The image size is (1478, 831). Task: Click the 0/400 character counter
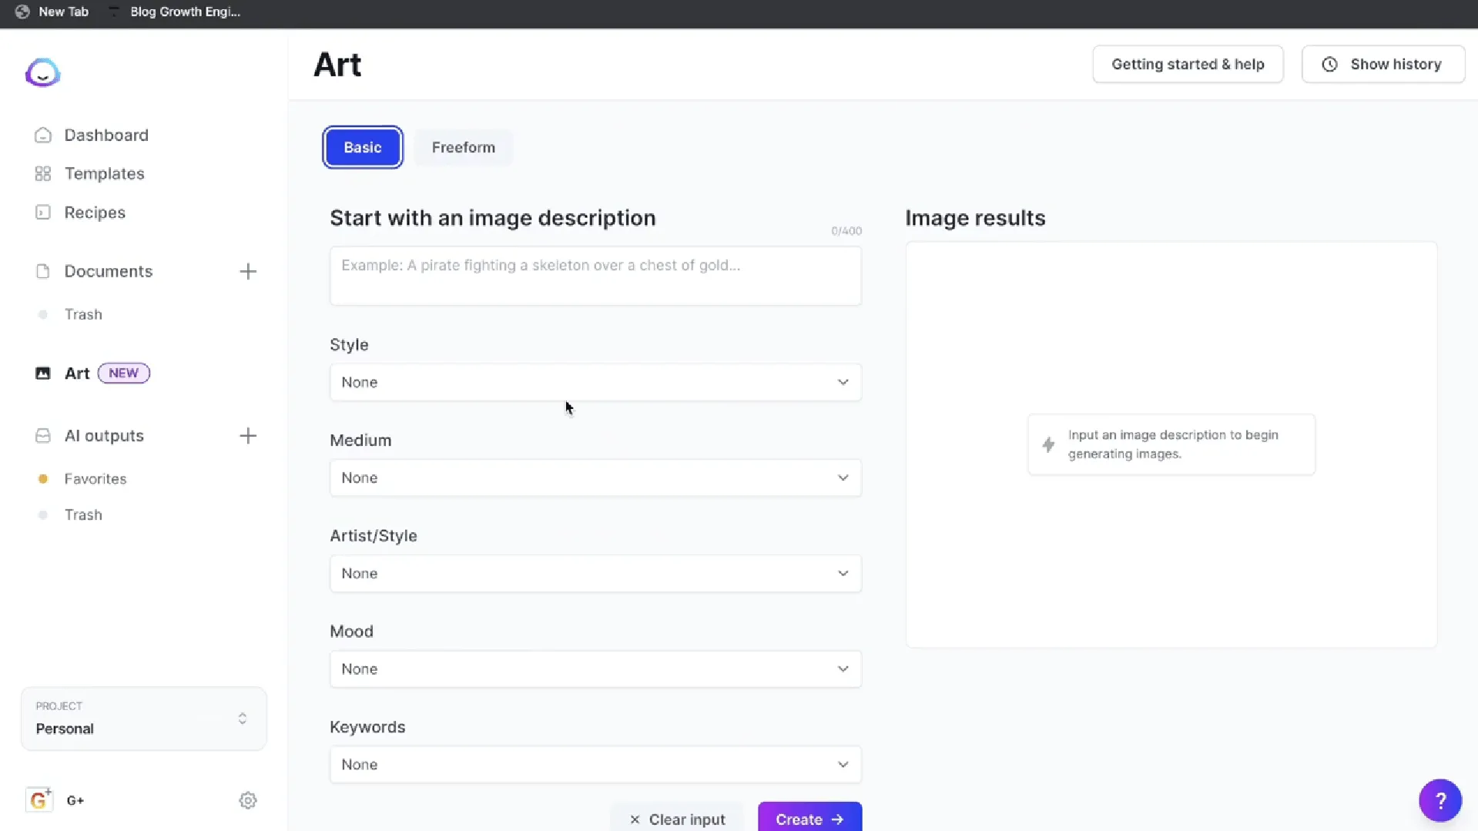point(846,231)
